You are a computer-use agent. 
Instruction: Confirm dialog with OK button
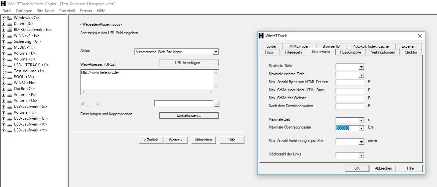(357, 168)
